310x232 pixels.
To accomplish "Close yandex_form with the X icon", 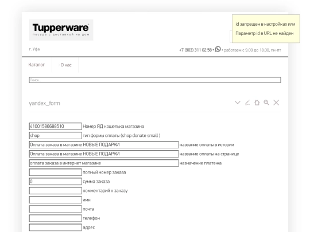I will pos(276,103).
